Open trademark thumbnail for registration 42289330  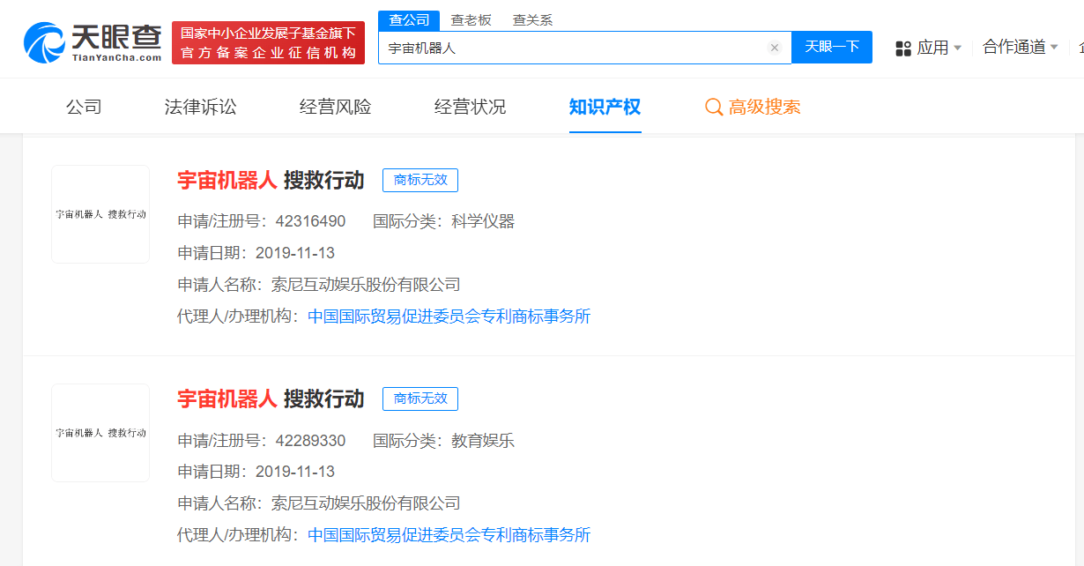point(100,433)
